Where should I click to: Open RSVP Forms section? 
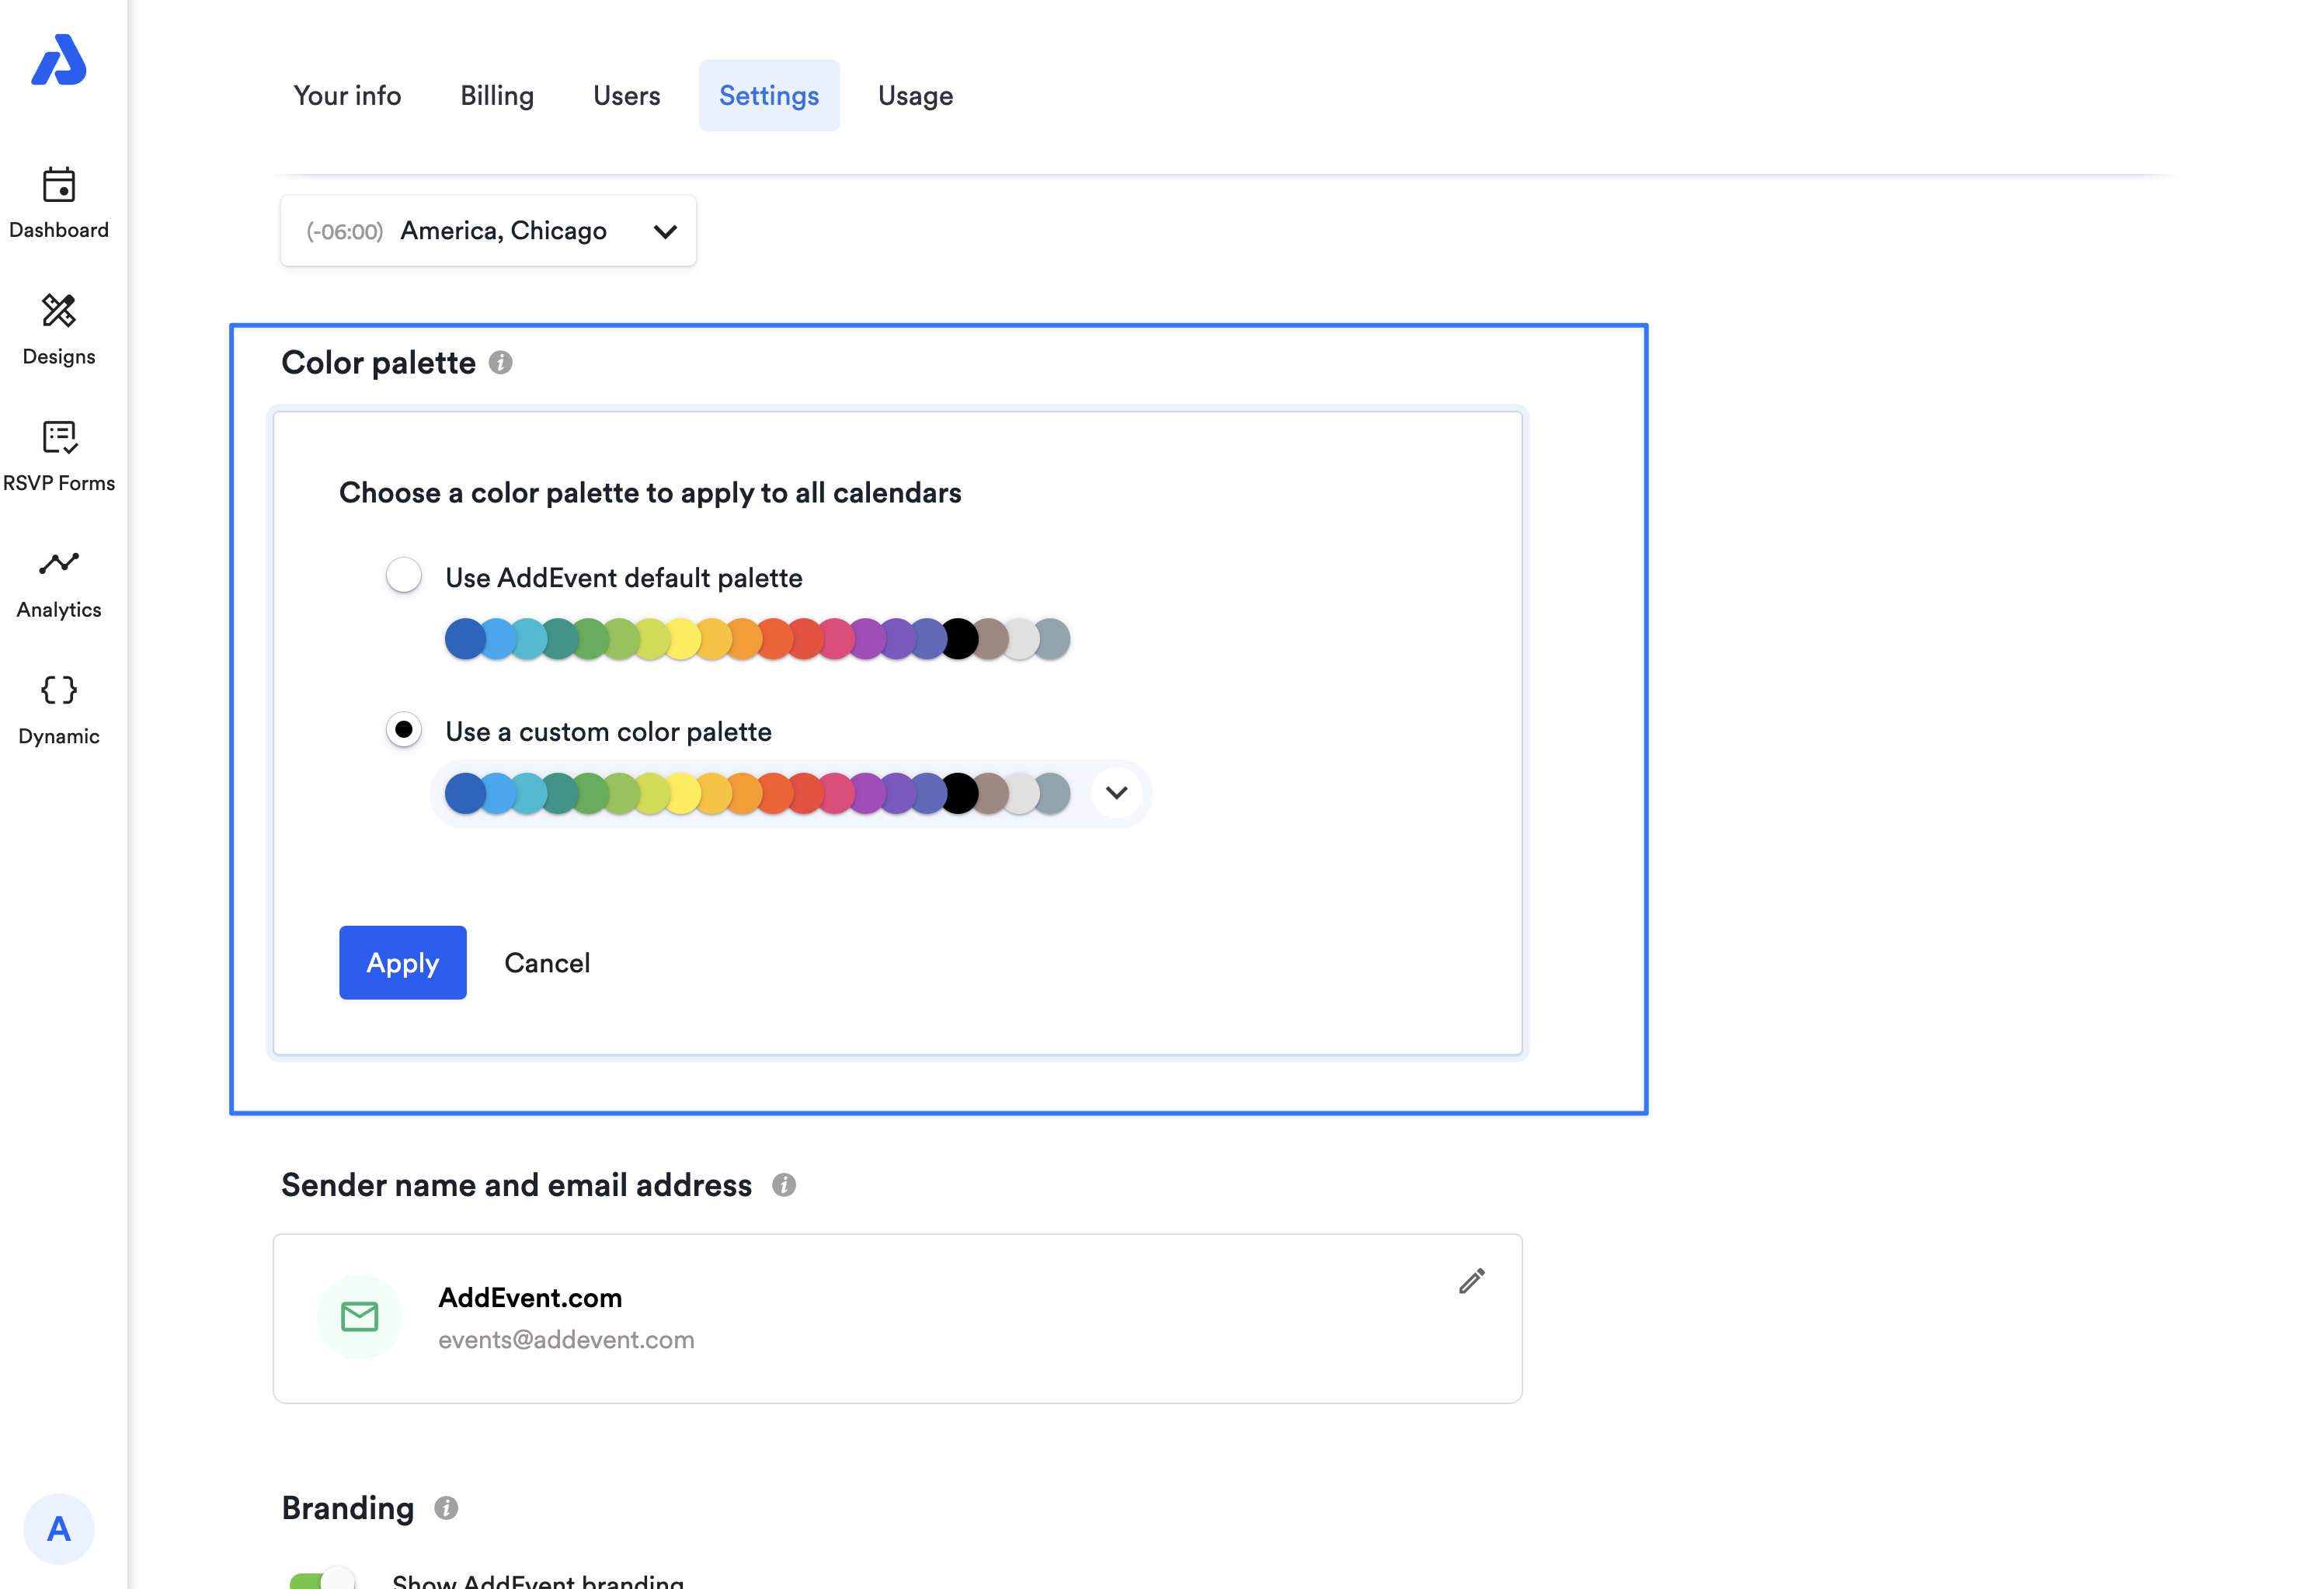pos(58,438)
